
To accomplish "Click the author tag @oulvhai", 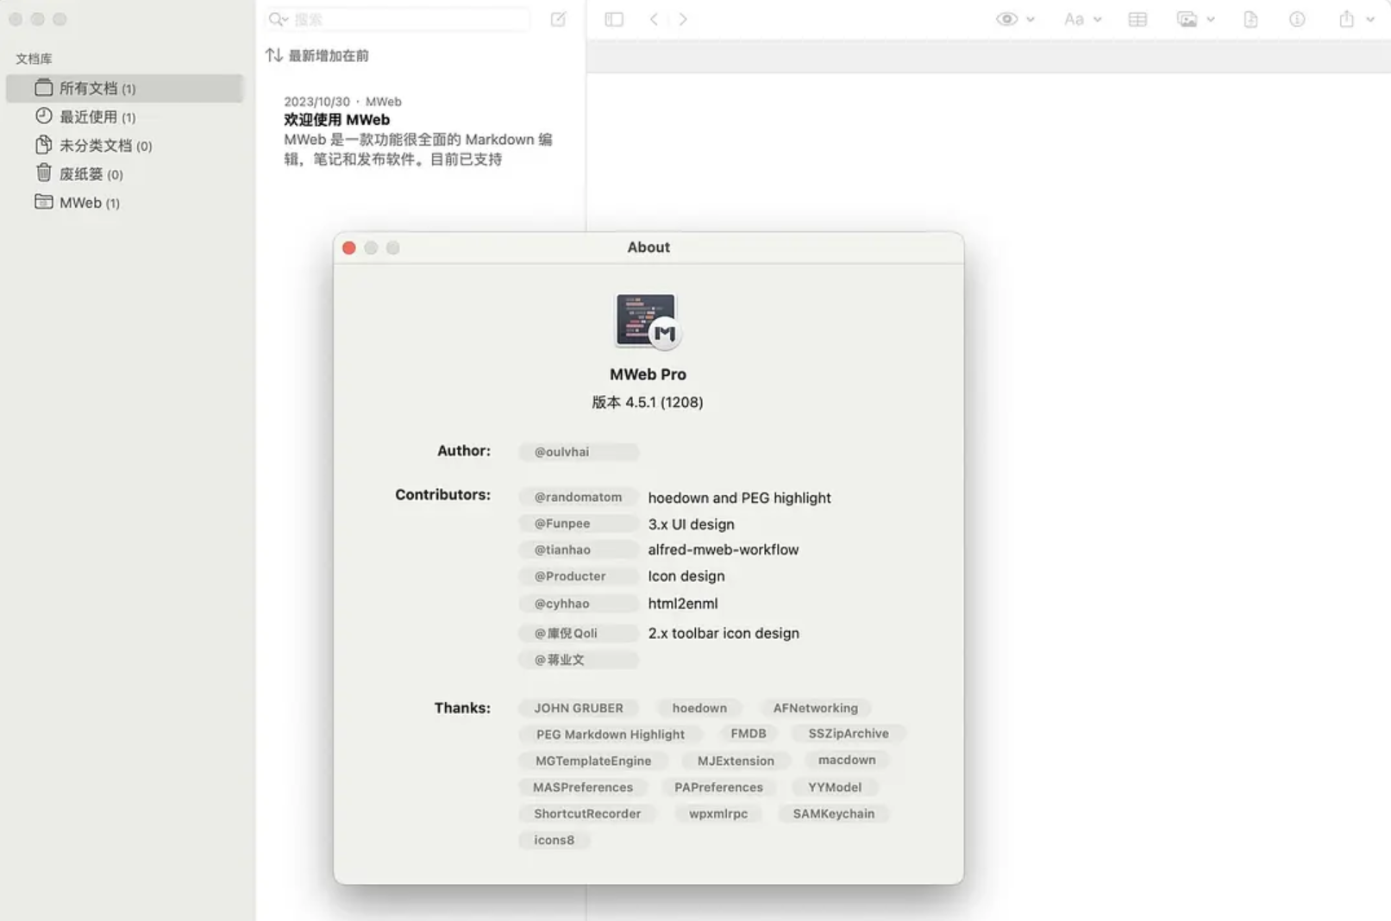I will [x=579, y=452].
